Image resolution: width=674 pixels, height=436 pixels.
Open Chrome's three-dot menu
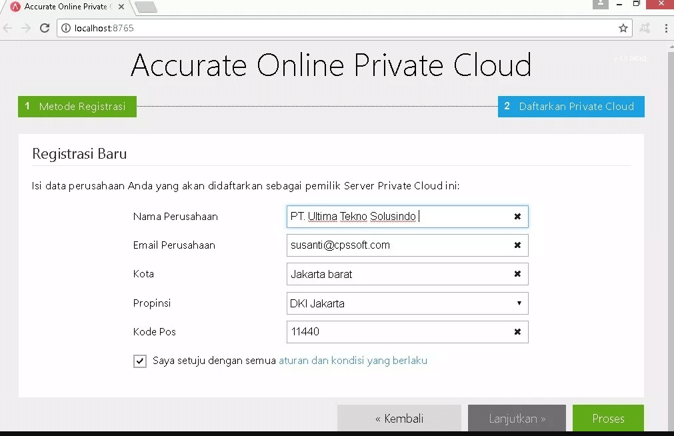[x=665, y=28]
